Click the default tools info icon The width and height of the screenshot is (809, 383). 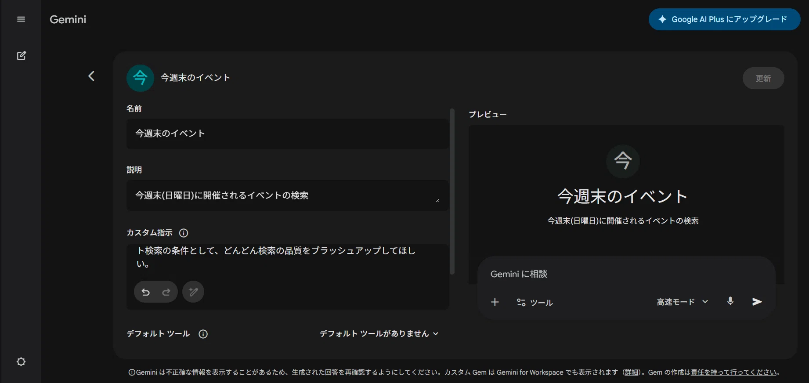(x=203, y=334)
